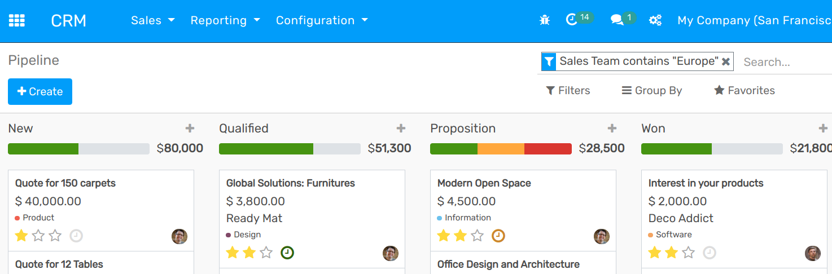The width and height of the screenshot is (832, 274).
Task: Remove the Sales Team Europe filter
Action: tap(726, 61)
